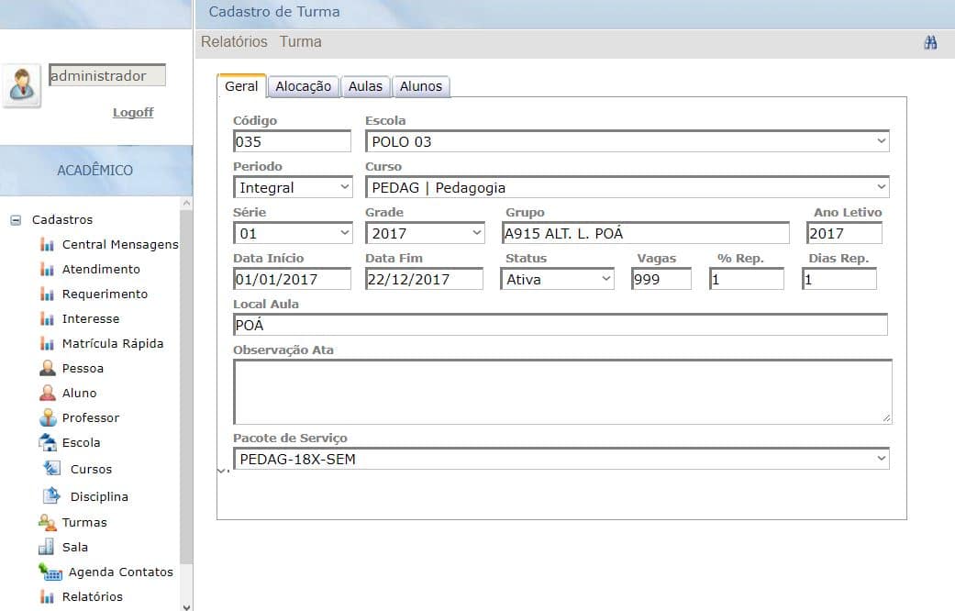Image resolution: width=955 pixels, height=611 pixels.
Task: Click the ACADÊMICO section header
Action: point(95,171)
